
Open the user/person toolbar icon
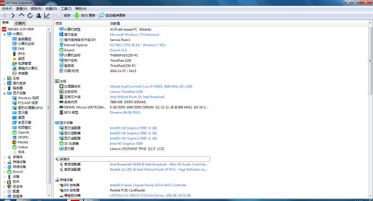tap(39, 15)
